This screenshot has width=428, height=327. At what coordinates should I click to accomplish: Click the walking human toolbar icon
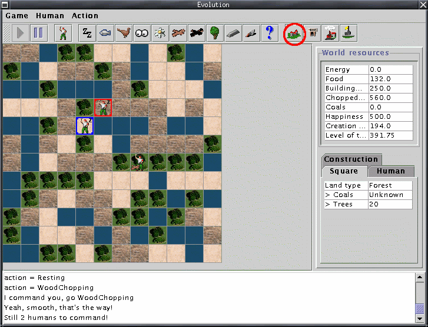tap(62, 33)
